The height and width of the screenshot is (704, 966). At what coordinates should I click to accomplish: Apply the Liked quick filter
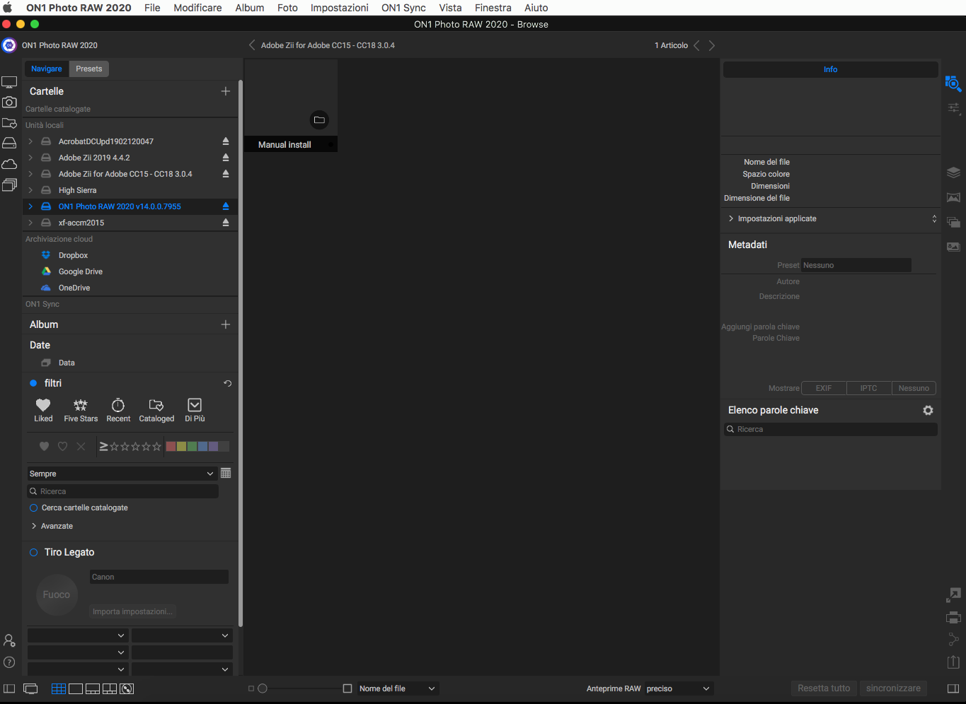[x=43, y=410]
